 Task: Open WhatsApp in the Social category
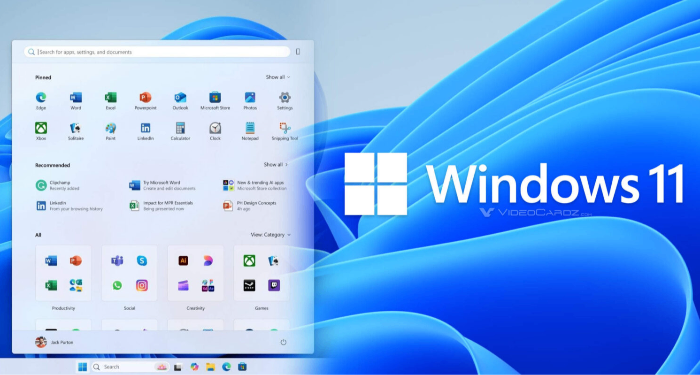[117, 285]
